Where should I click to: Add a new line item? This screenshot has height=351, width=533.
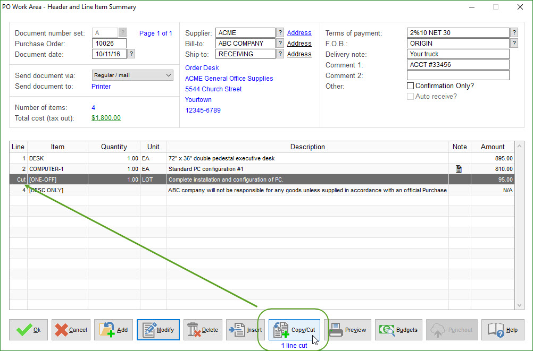coord(114,330)
